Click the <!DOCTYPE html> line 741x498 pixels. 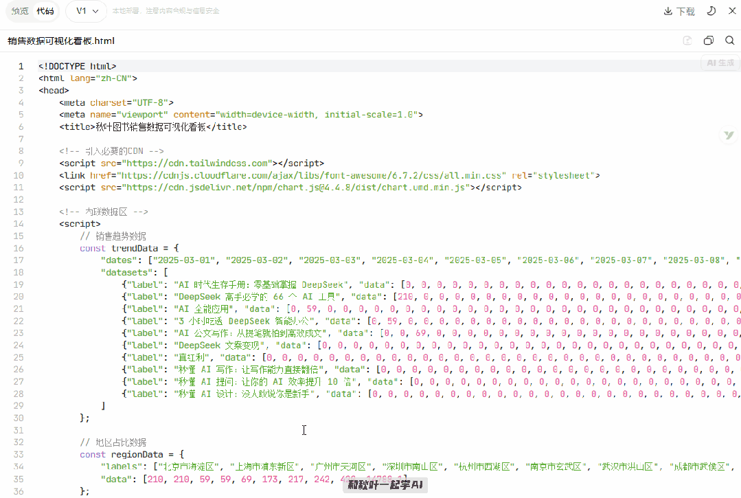[78, 66]
